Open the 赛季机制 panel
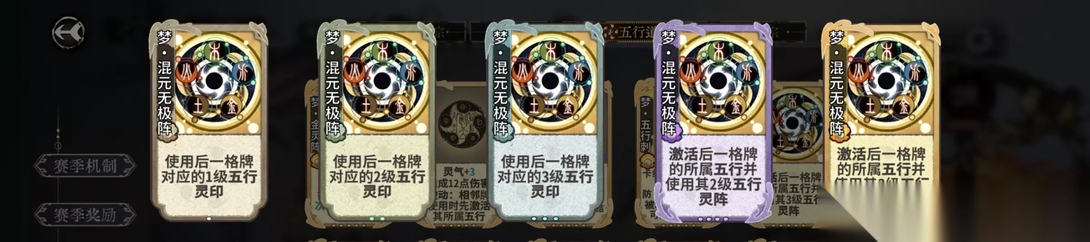 (x=85, y=166)
